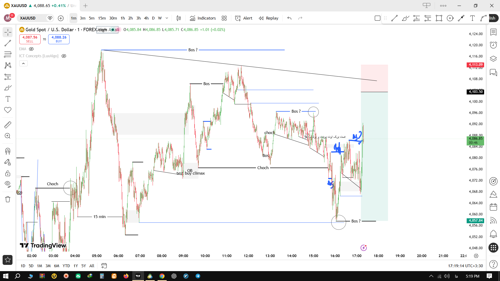Viewport: 500px width, 281px height.
Task: Open the chats speech bubble panel
Action: pos(493,72)
